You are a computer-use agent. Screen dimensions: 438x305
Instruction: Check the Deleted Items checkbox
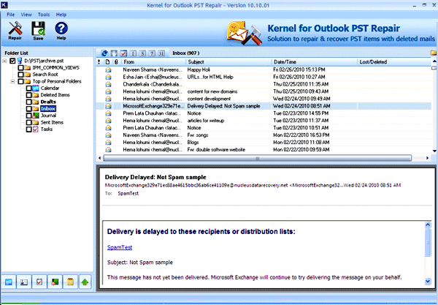[28, 95]
